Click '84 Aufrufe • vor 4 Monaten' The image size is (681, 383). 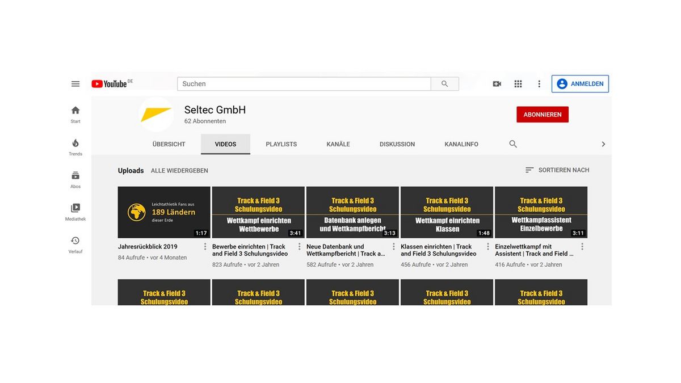(x=152, y=258)
